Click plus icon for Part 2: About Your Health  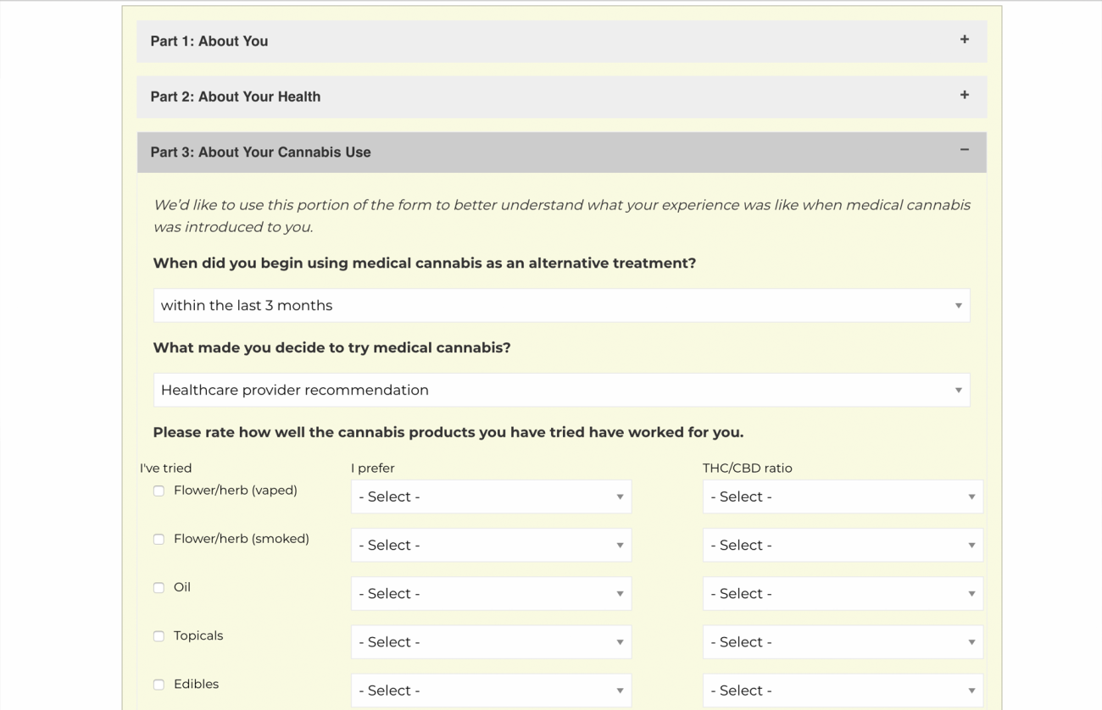pos(964,96)
